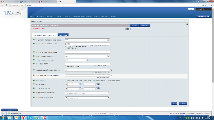The height and width of the screenshot is (120, 214).
Task: Click magnifier next to Vienna code field
Action: point(111,75)
